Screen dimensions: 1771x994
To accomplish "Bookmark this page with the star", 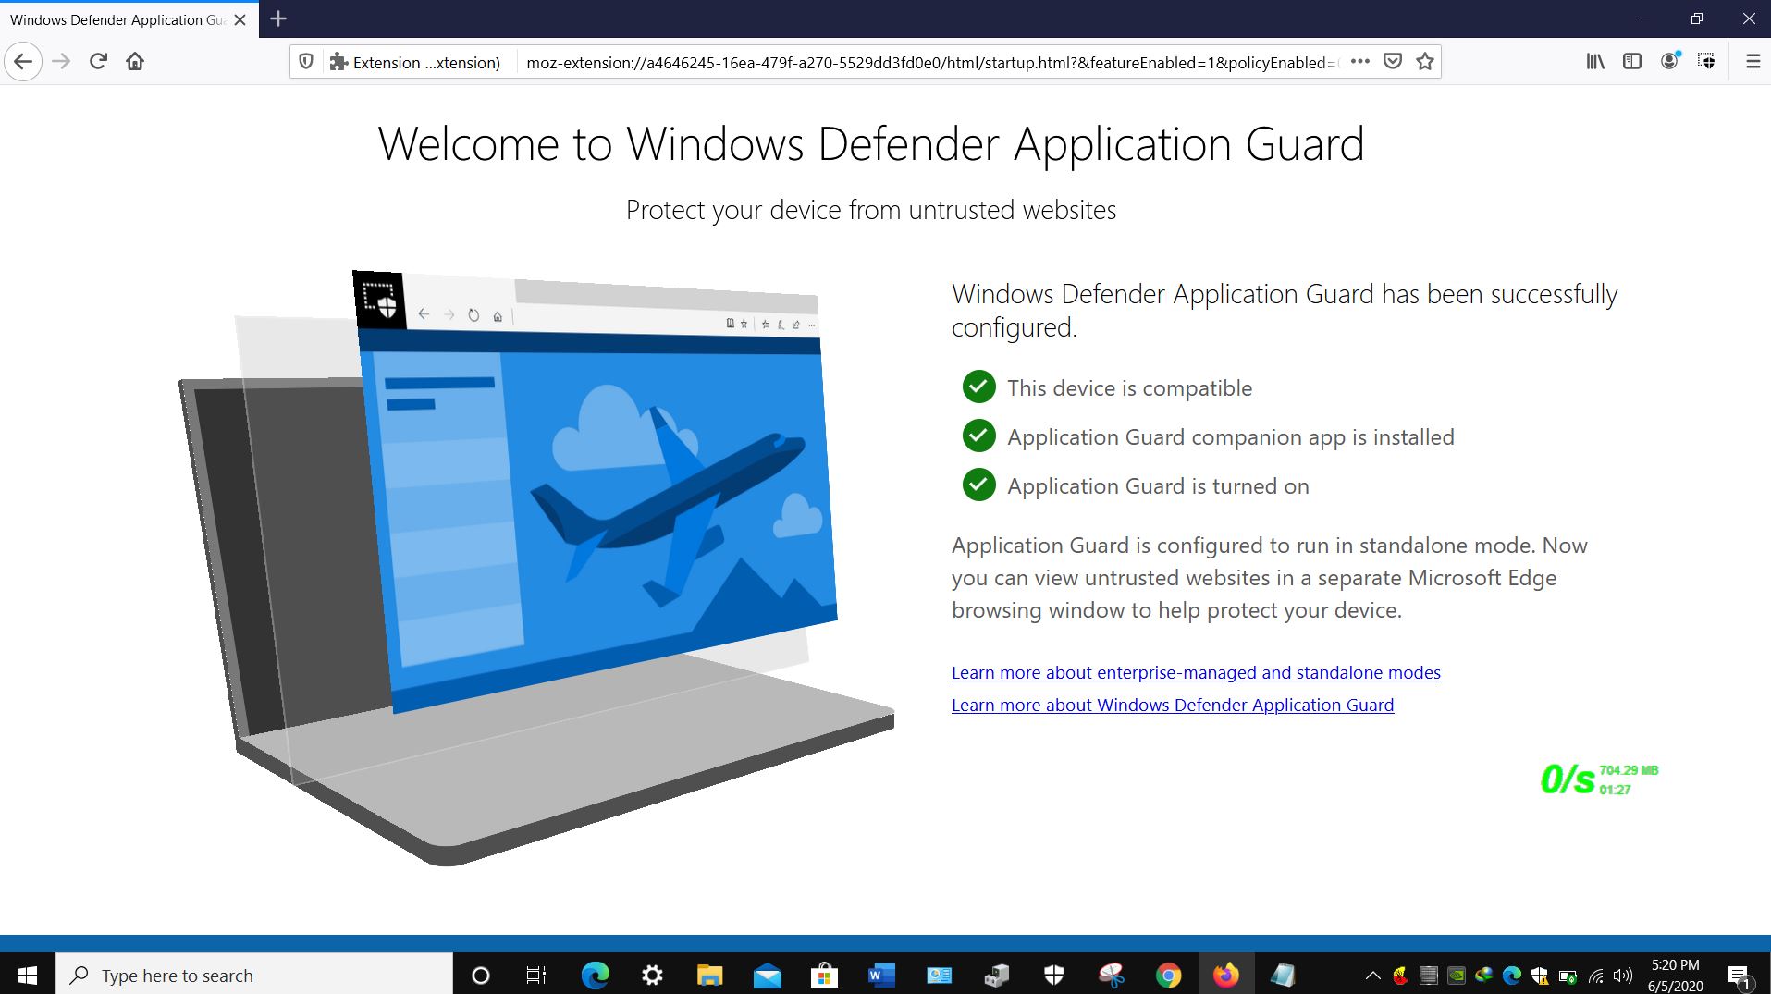I will point(1425,62).
